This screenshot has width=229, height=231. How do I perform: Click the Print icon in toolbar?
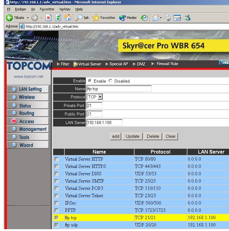pos(167,18)
